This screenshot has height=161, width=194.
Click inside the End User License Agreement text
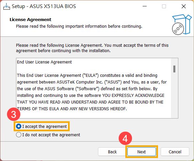point(94,88)
